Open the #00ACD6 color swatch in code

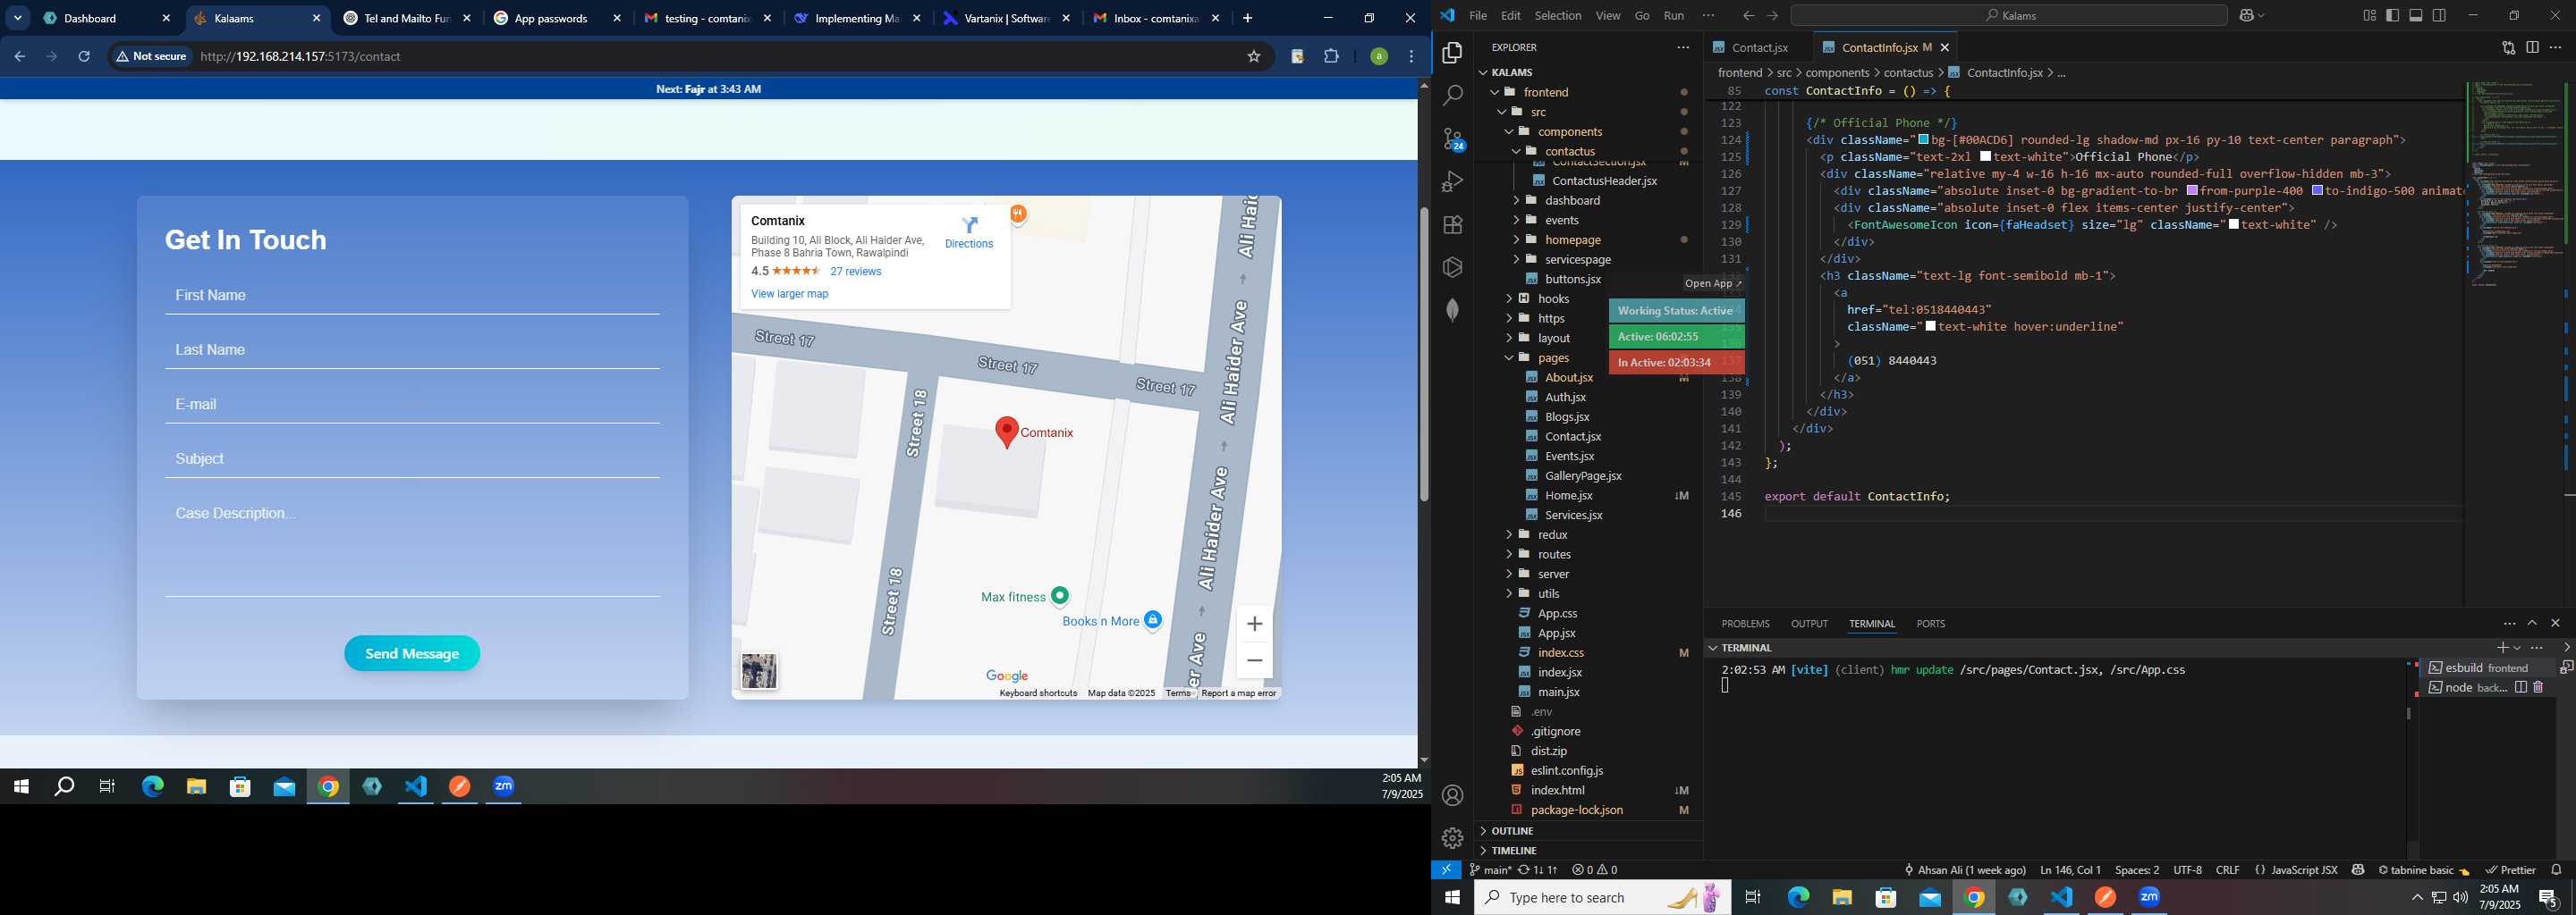[x=1922, y=140]
